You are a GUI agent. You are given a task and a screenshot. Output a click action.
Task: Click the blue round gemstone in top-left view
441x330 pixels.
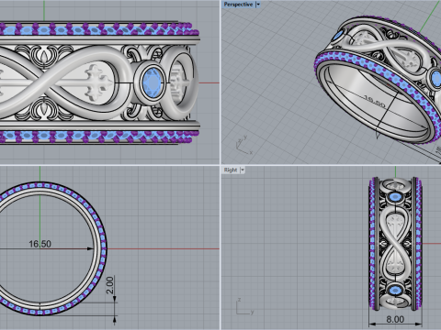(x=152, y=82)
